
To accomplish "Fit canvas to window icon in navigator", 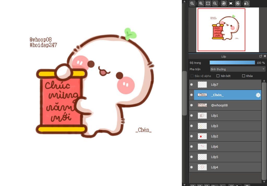I will click(x=208, y=3).
